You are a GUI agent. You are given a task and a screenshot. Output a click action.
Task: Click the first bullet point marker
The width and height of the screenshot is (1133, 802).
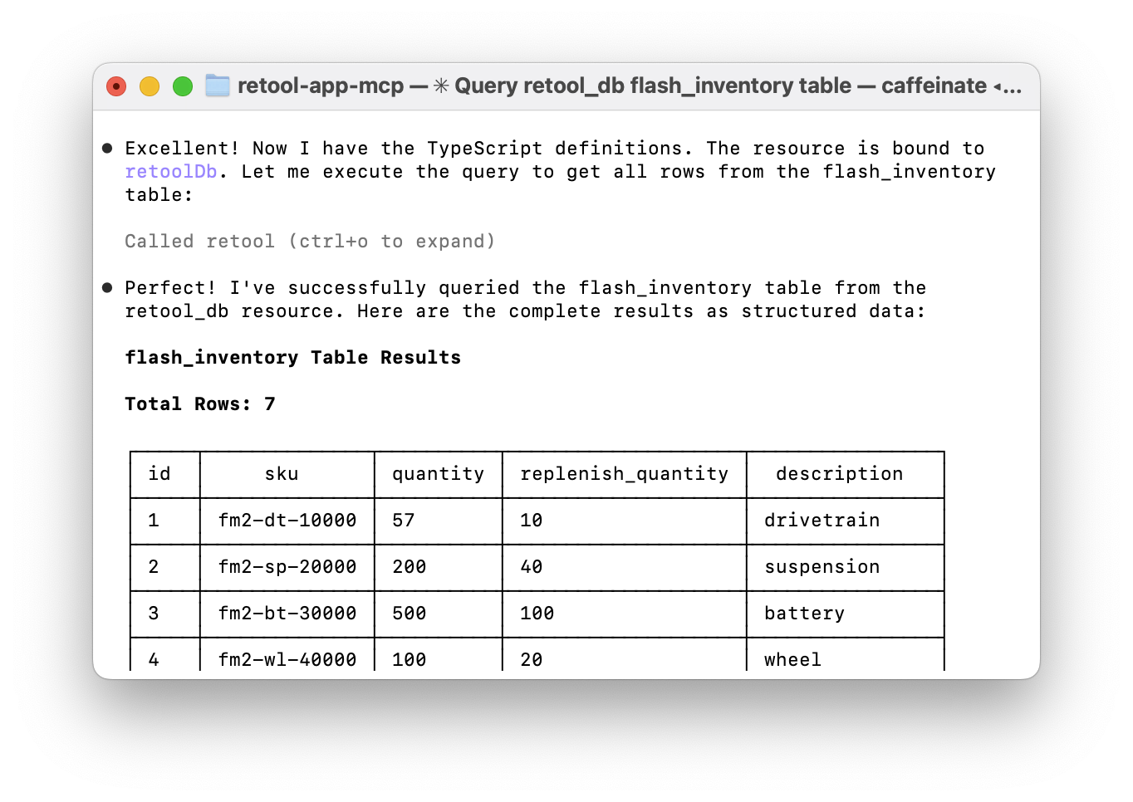coord(107,149)
